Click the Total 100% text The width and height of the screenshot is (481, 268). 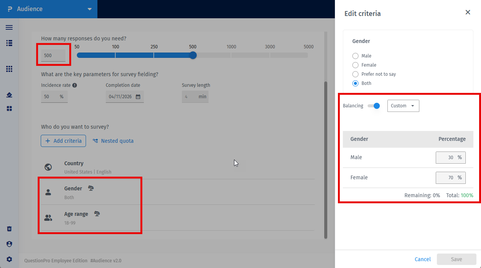pyautogui.click(x=460, y=195)
